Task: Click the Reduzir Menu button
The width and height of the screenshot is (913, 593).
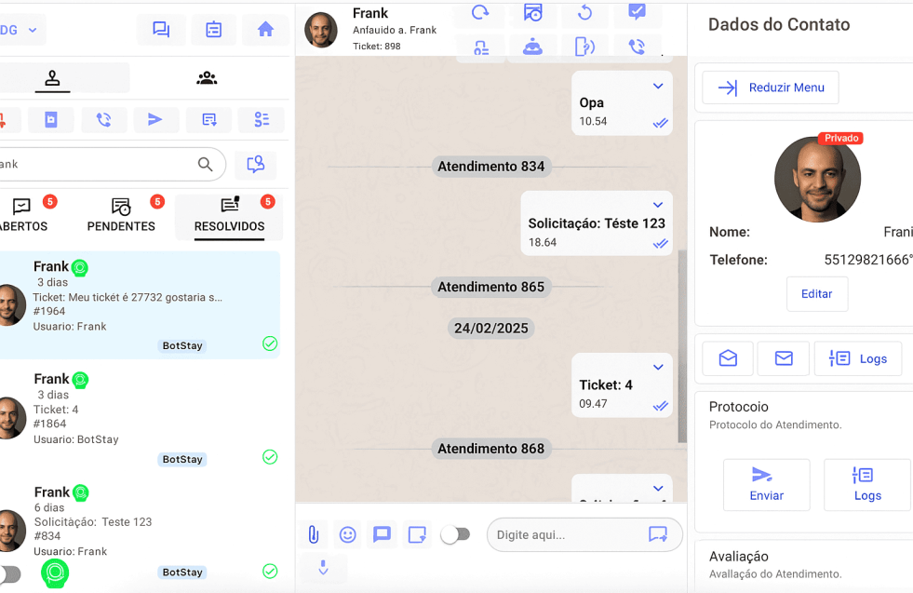Action: tap(770, 88)
